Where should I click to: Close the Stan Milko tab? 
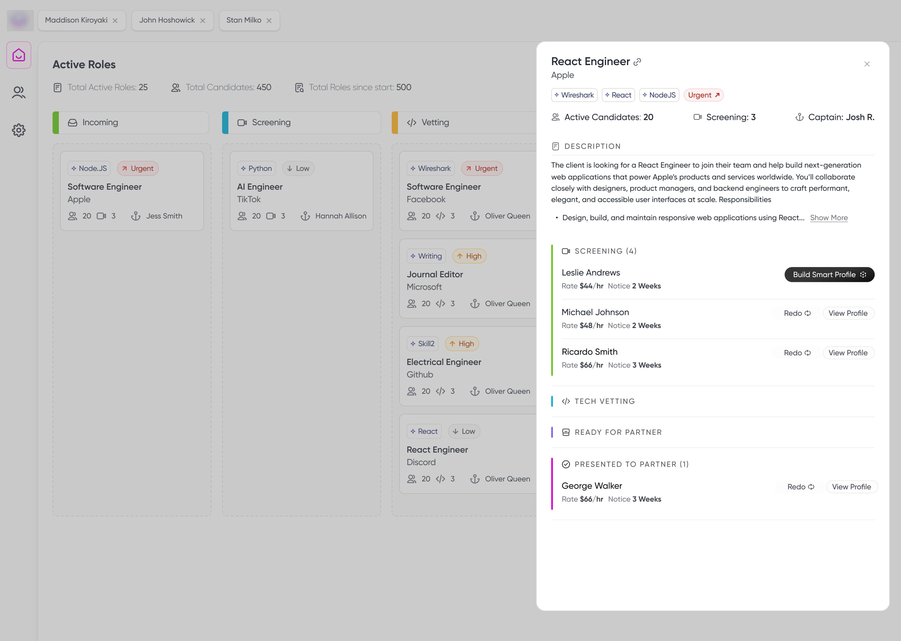tap(269, 21)
